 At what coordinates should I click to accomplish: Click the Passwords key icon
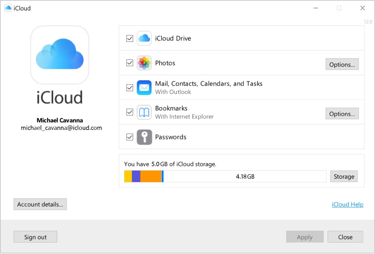click(144, 137)
